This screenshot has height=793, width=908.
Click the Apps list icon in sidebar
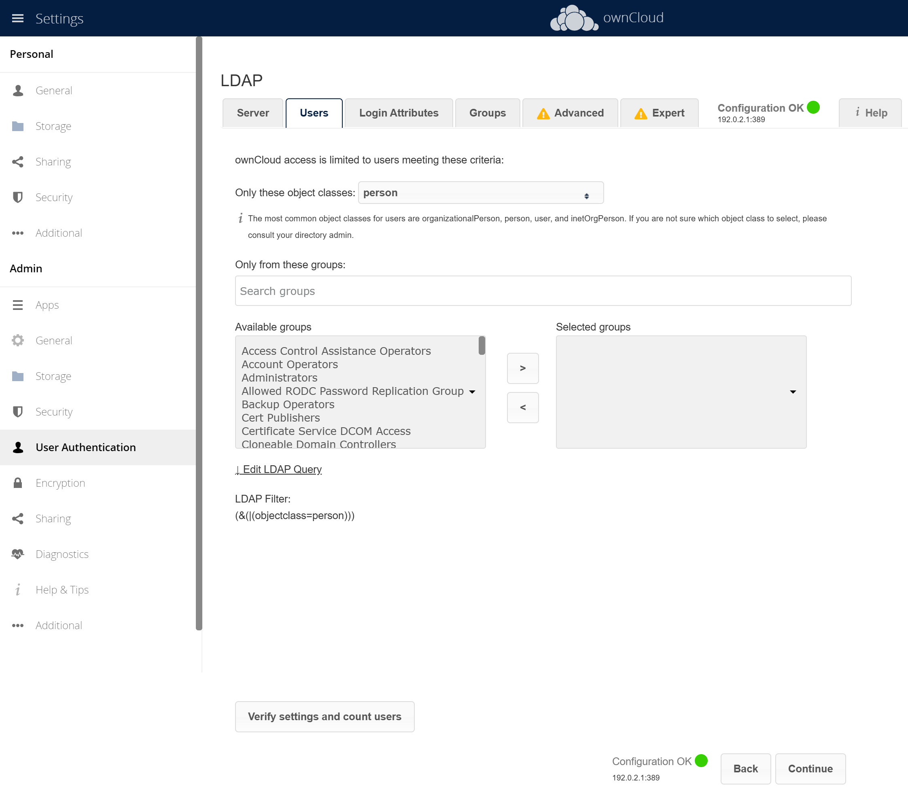tap(18, 305)
